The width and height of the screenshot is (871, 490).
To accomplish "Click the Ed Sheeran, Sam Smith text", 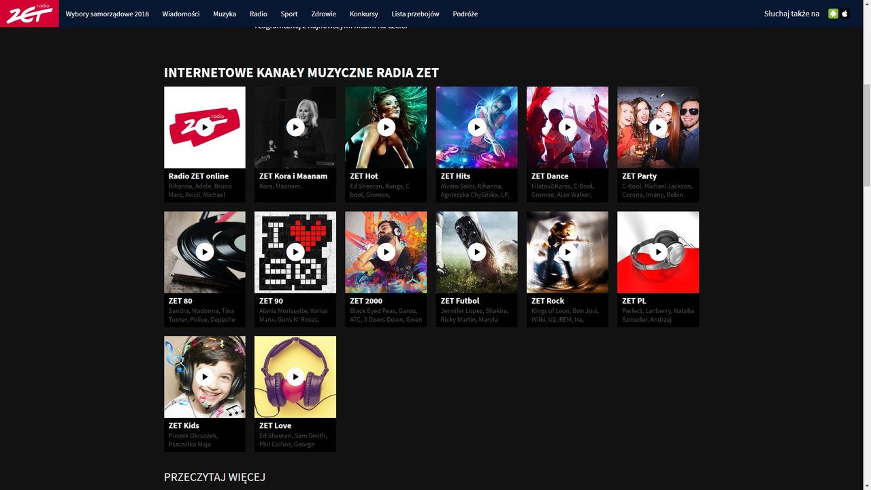I will point(293,435).
